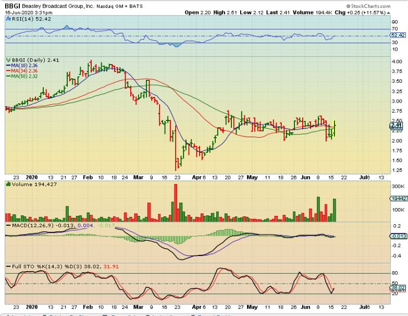Screen dimensions: 408x316
Task: Click the 194427 volume tag on the right axis
Action: coord(399,199)
